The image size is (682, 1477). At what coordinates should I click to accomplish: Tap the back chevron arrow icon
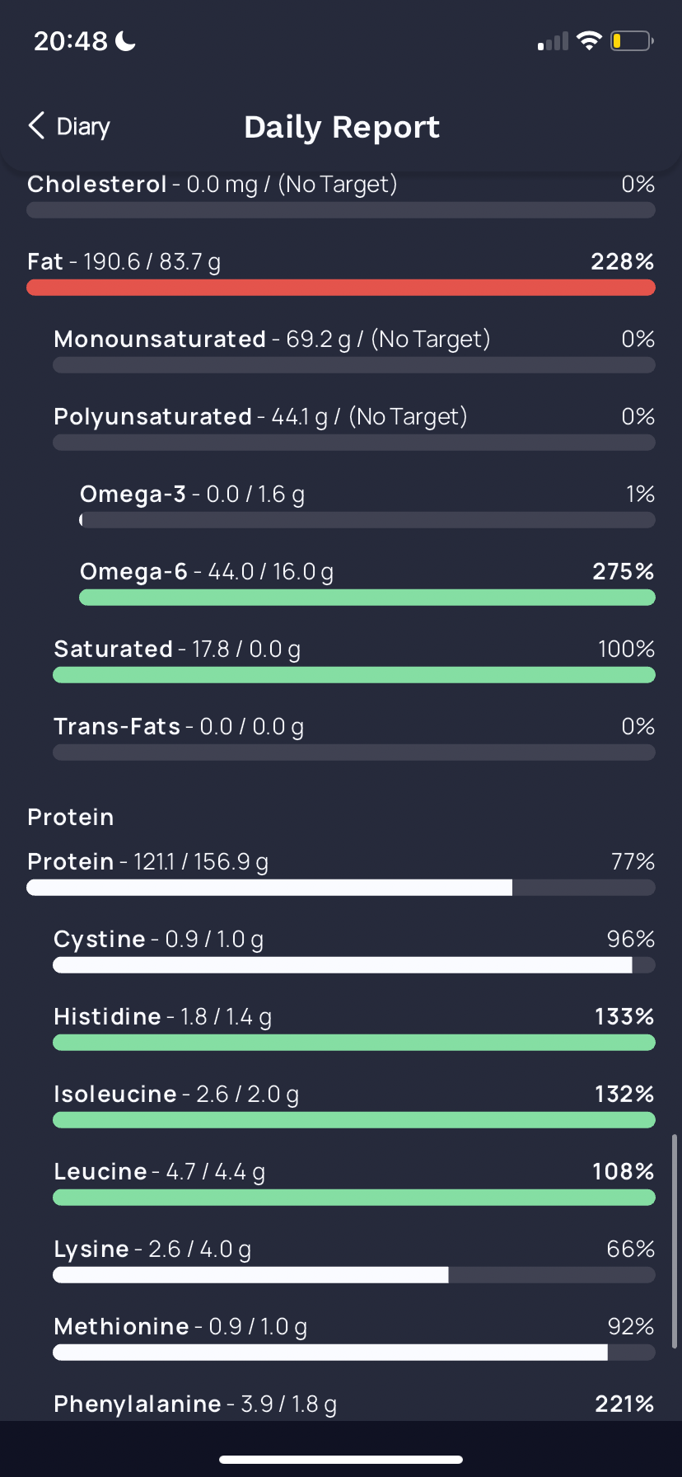pyautogui.click(x=36, y=126)
